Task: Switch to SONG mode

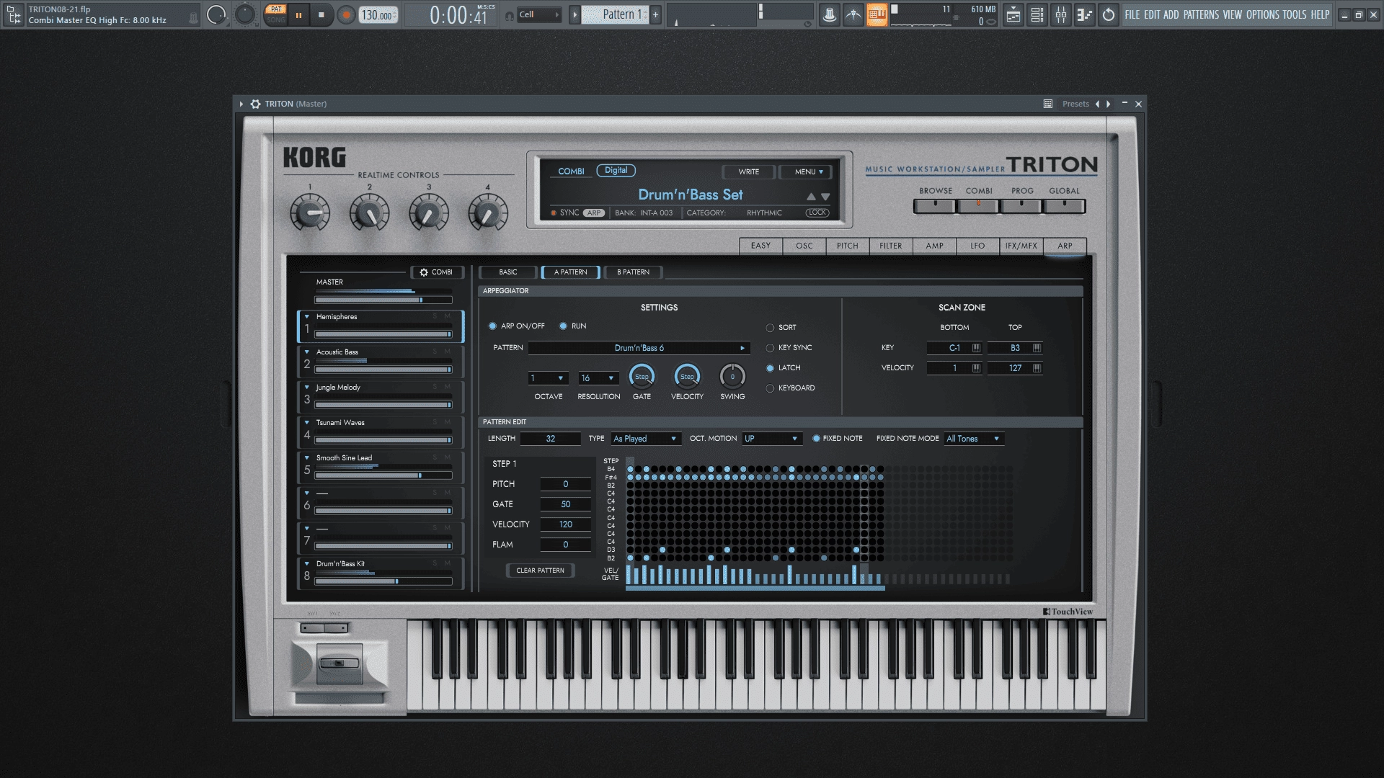Action: coord(276,20)
